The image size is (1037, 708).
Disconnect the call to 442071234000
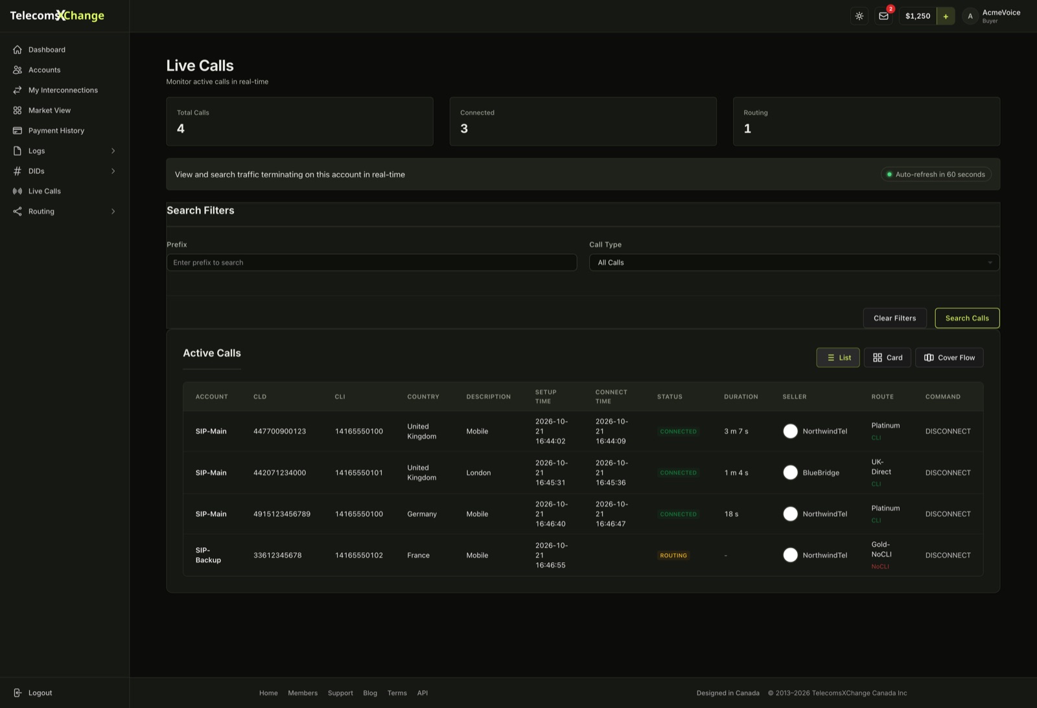(948, 473)
